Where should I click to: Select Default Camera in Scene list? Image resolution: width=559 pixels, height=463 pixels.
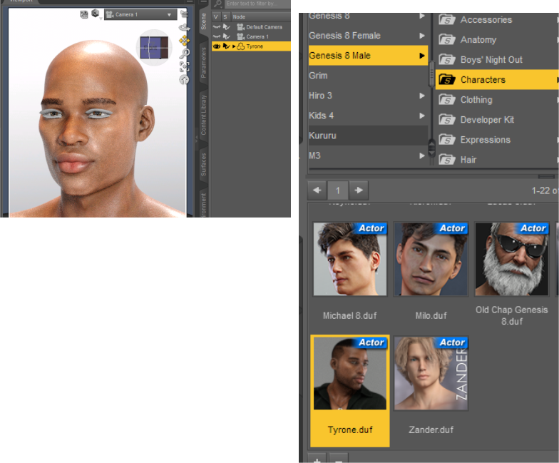pyautogui.click(x=264, y=27)
